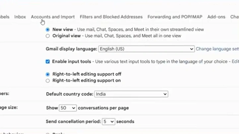
Task: Open conversations per page dropdown showing 50
Action: [x=68, y=108]
